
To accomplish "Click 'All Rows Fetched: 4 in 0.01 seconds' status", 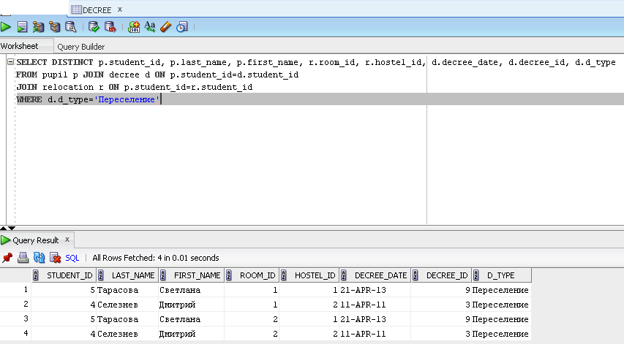I will click(156, 258).
